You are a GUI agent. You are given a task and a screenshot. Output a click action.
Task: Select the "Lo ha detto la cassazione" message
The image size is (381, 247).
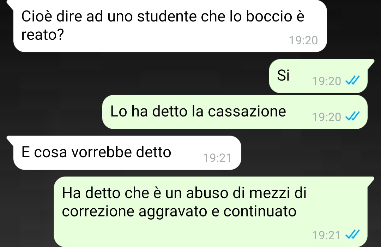click(235, 112)
